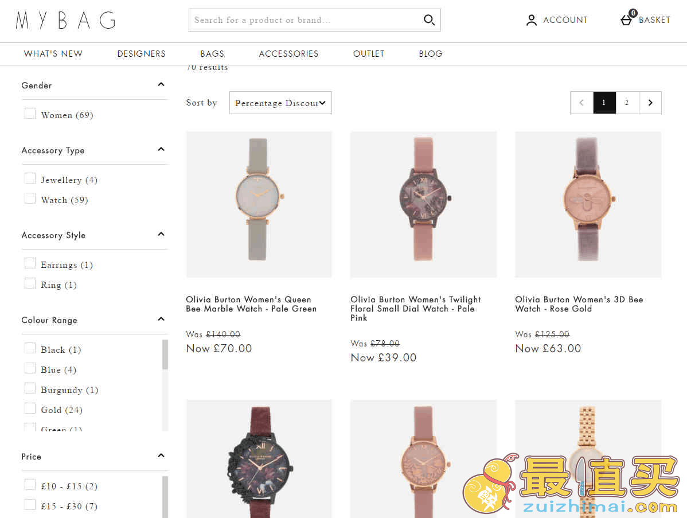Tick the Earrings (1) checkbox
This screenshot has width=687, height=518.
[30, 263]
